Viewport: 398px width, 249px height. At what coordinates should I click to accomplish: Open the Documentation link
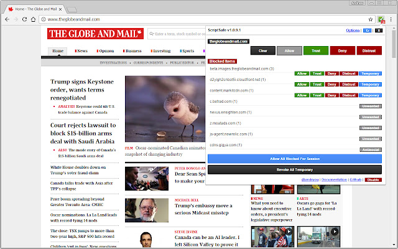pyautogui.click(x=334, y=180)
